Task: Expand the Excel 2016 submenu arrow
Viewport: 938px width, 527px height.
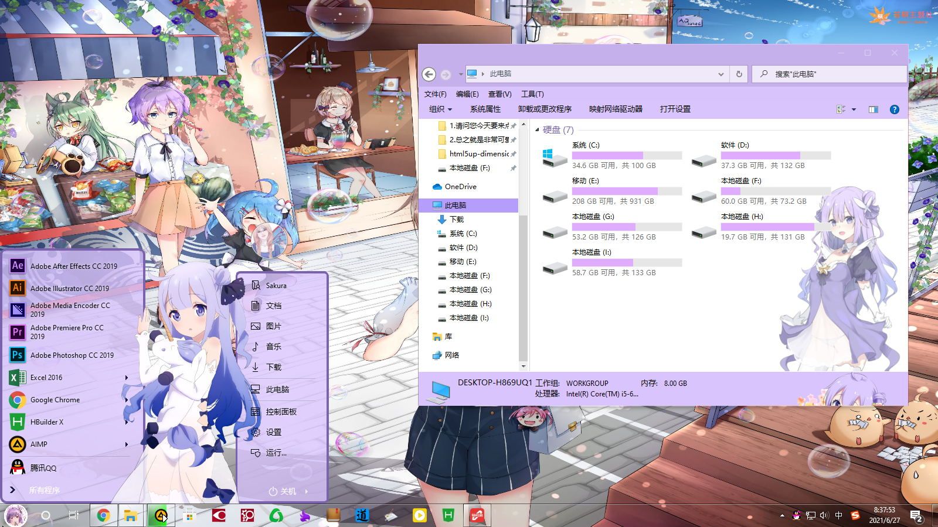Action: click(x=126, y=378)
